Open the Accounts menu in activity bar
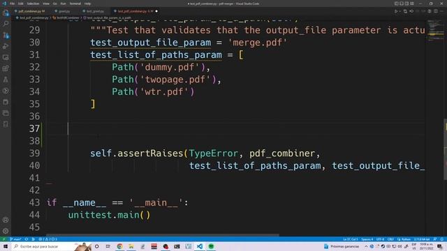 [6, 220]
